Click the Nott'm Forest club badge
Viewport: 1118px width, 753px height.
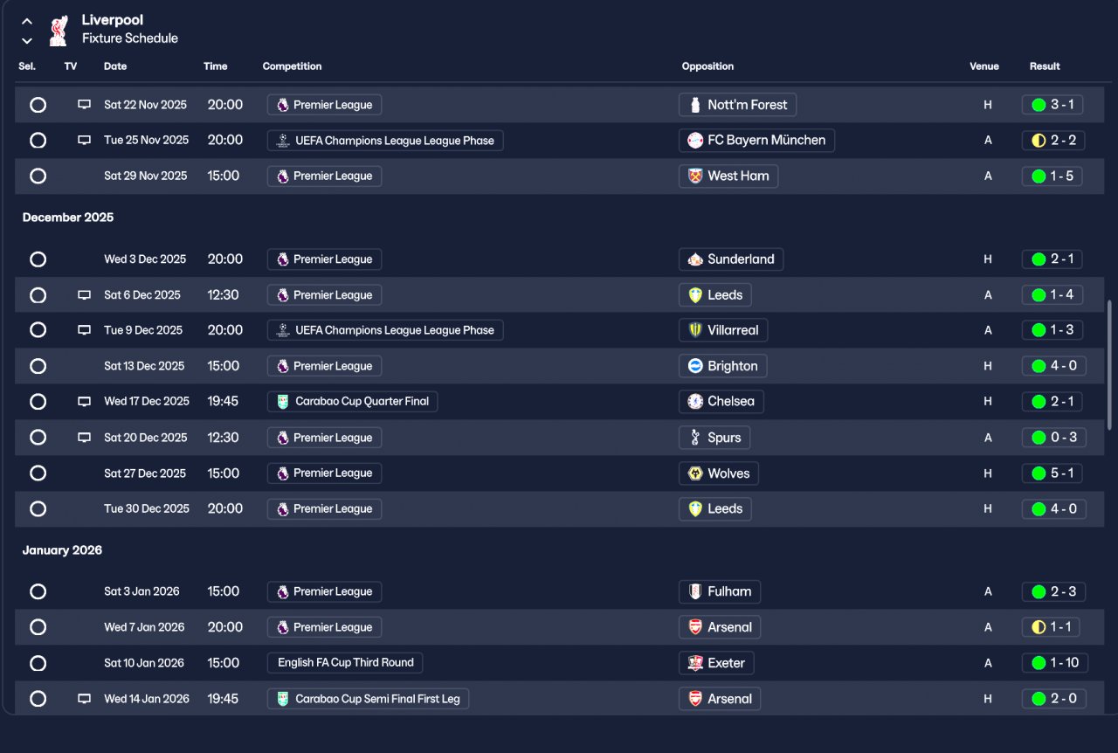[695, 105]
